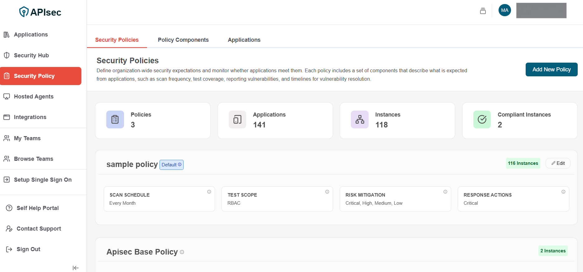Image resolution: width=583 pixels, height=272 pixels.
Task: Open the stacked layers icon in header
Action: pos(483,11)
